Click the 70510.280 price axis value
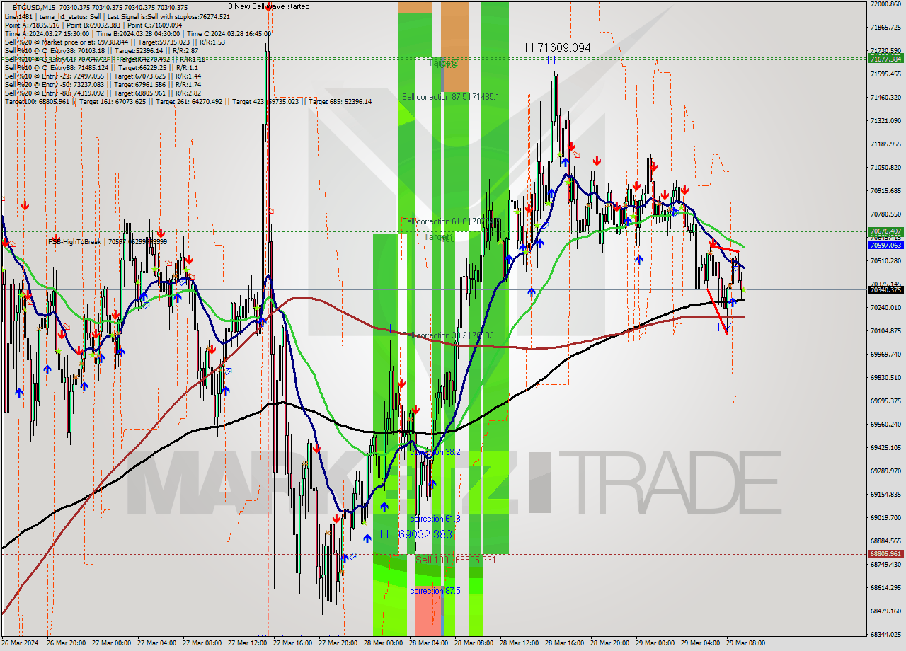The height and width of the screenshot is (651, 906). click(x=885, y=260)
